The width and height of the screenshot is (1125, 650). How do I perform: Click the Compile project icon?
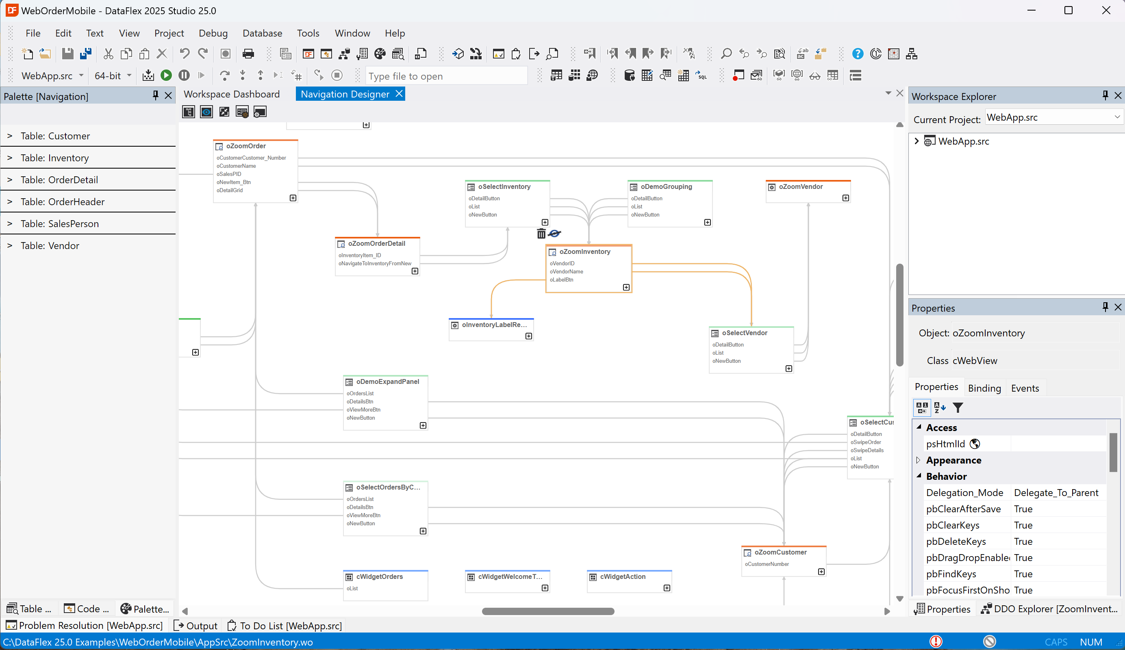[148, 76]
